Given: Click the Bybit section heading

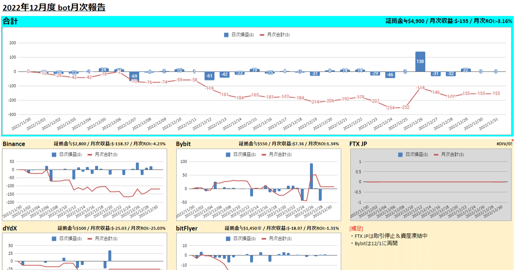Looking at the screenshot, I should point(183,144).
